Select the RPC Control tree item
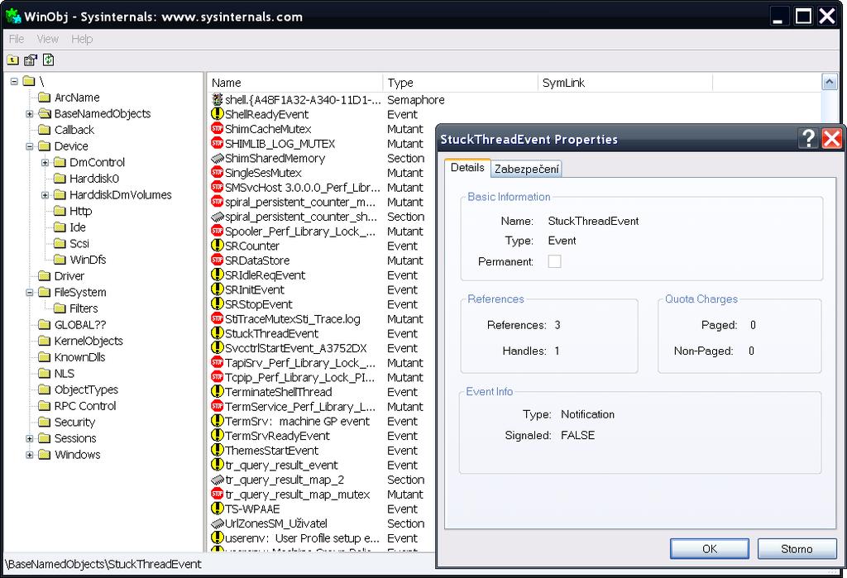This screenshot has height=578, width=847. [x=85, y=406]
